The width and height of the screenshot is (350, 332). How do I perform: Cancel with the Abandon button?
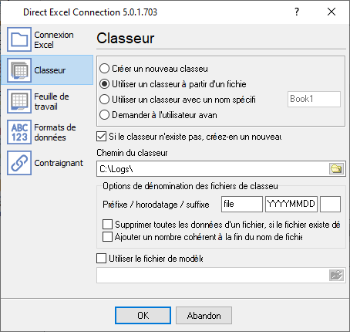[x=204, y=315]
